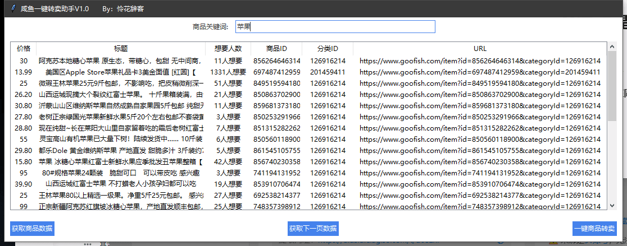Screen dimensions: 627x246
Task: Click the 商品关键词 input field
Action: pos(334,26)
